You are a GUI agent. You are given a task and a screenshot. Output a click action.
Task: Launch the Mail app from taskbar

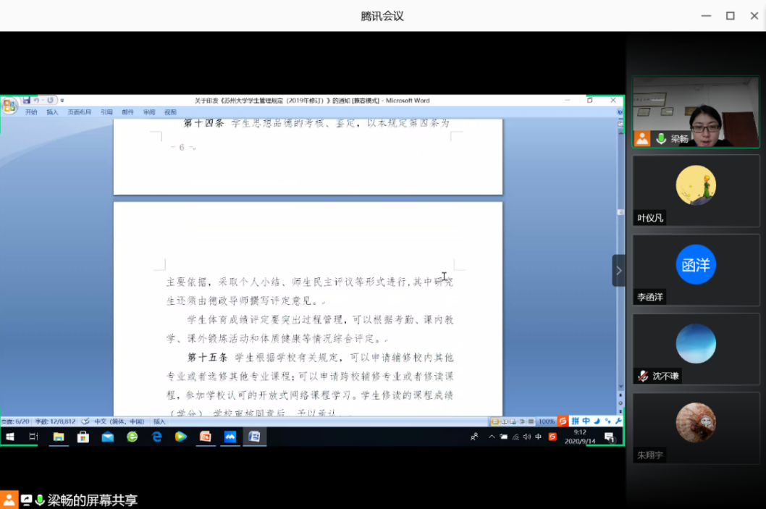coord(108,437)
